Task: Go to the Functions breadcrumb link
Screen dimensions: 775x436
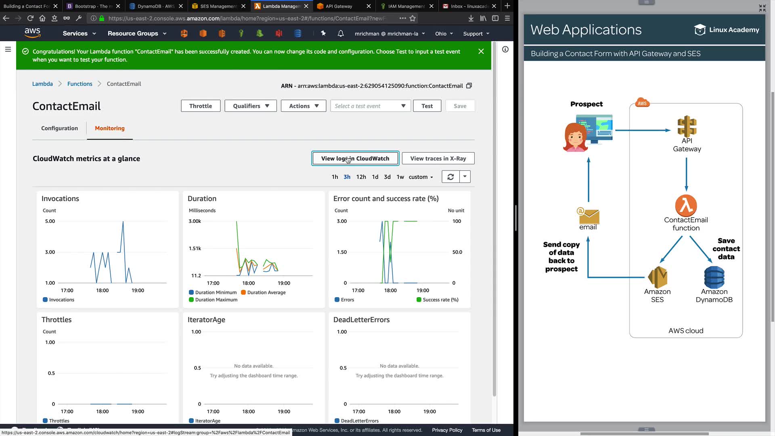Action: [x=80, y=84]
